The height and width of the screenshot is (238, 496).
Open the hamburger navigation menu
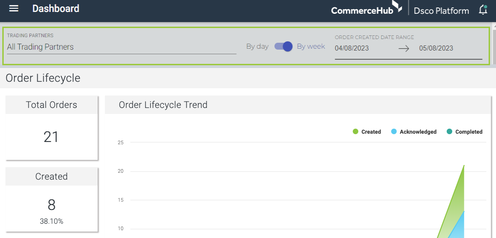click(x=14, y=9)
